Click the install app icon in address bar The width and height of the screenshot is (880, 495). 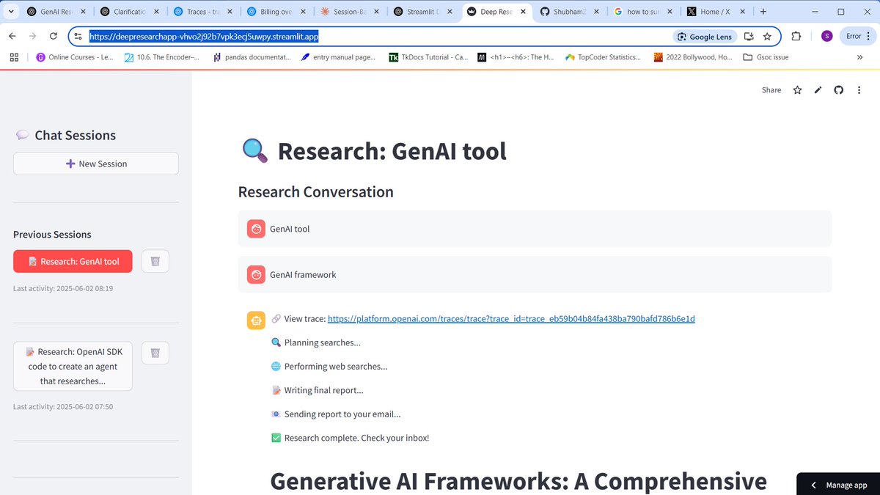[x=749, y=37]
